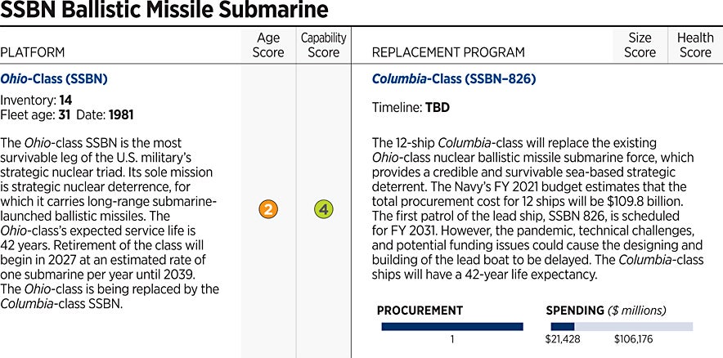Image resolution: width=723 pixels, height=358 pixels.
Task: Click the PROCUREMENT label
Action: click(x=420, y=311)
